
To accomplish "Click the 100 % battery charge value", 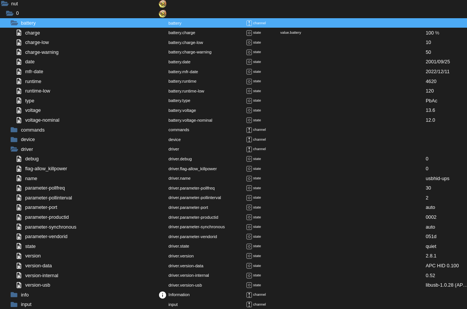I will click(432, 33).
